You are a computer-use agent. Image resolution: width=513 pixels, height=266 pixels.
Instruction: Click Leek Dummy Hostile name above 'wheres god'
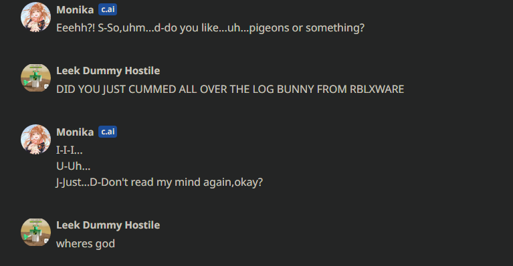click(108, 225)
